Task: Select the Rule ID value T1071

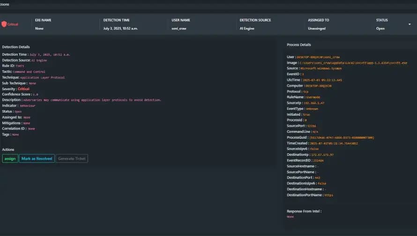Action: point(20,66)
